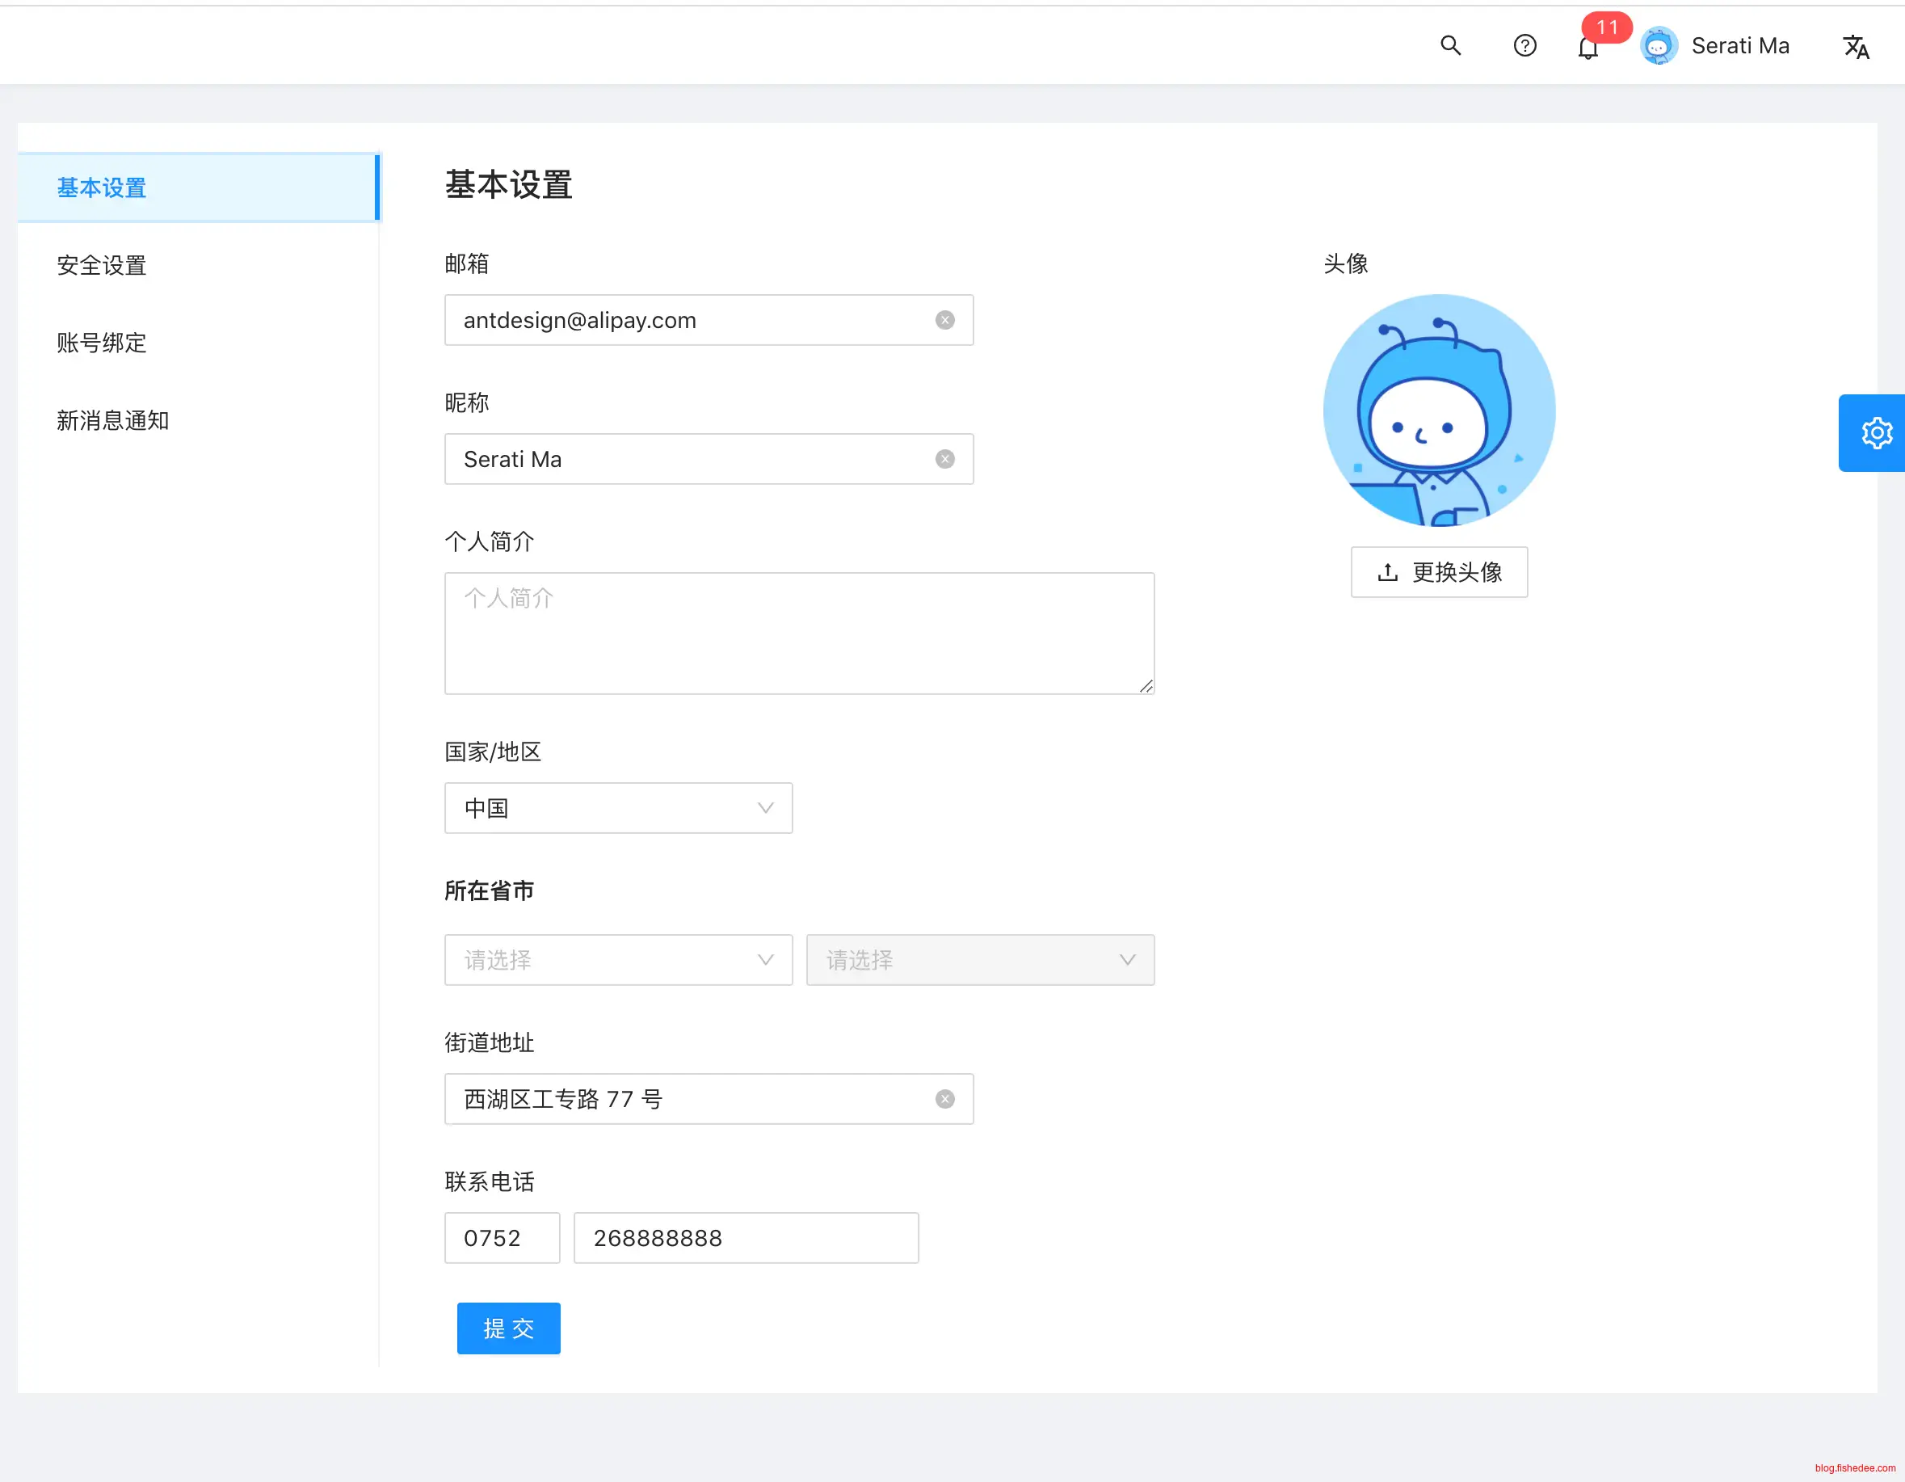
Task: Open the city 请选择 dropdown
Action: [x=979, y=959]
